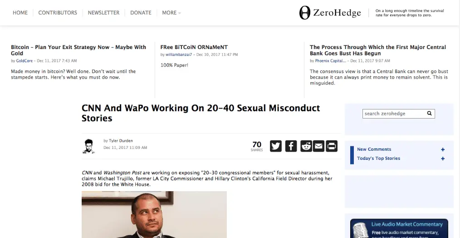Click the ZeroHedge logo

click(x=330, y=13)
